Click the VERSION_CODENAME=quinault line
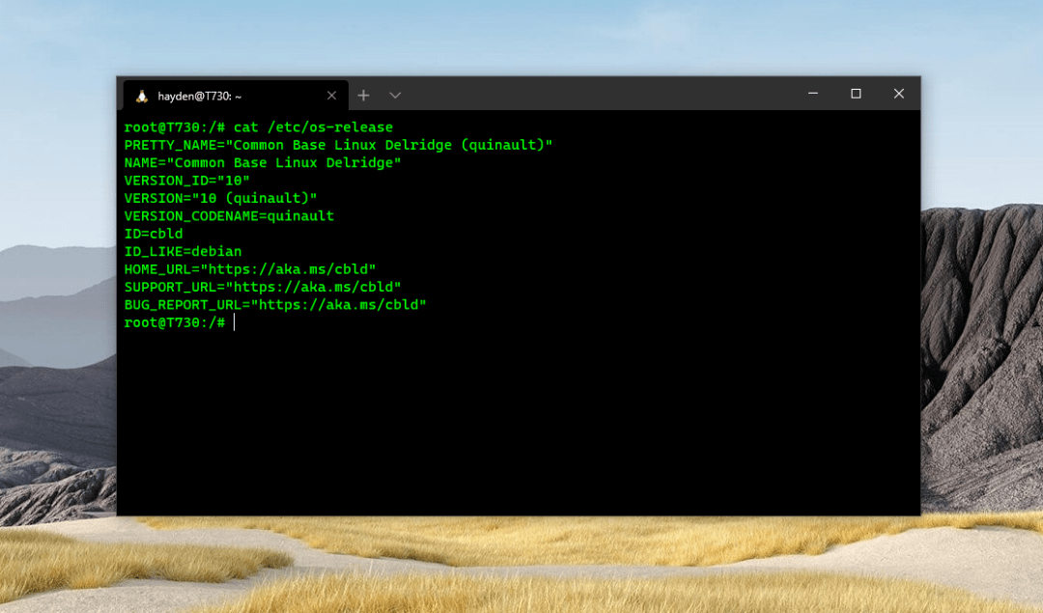 click(x=229, y=216)
